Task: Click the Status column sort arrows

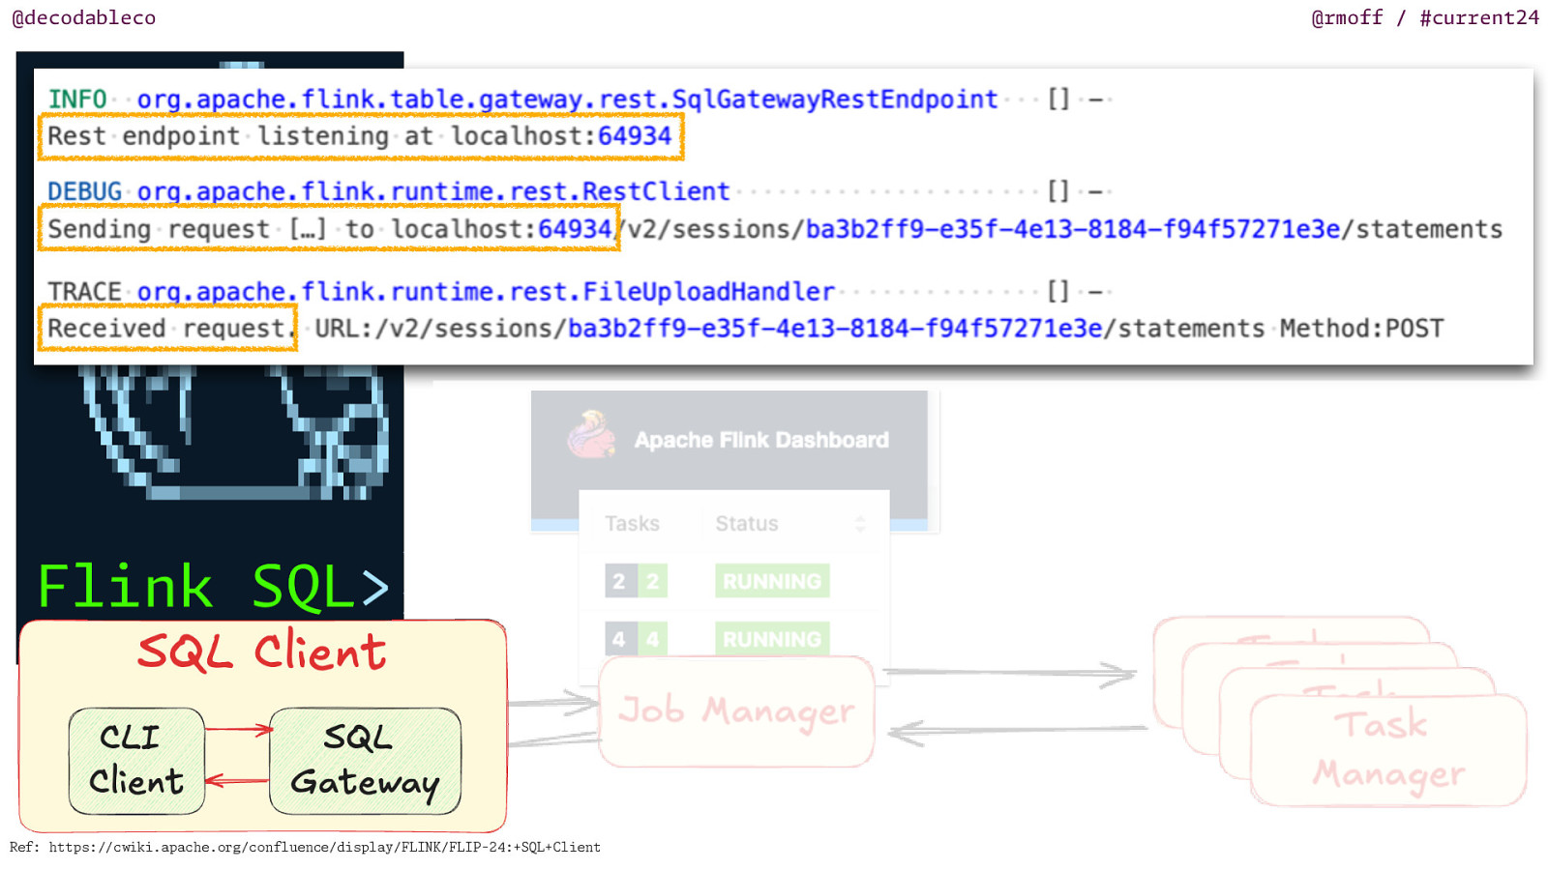Action: [x=860, y=524]
